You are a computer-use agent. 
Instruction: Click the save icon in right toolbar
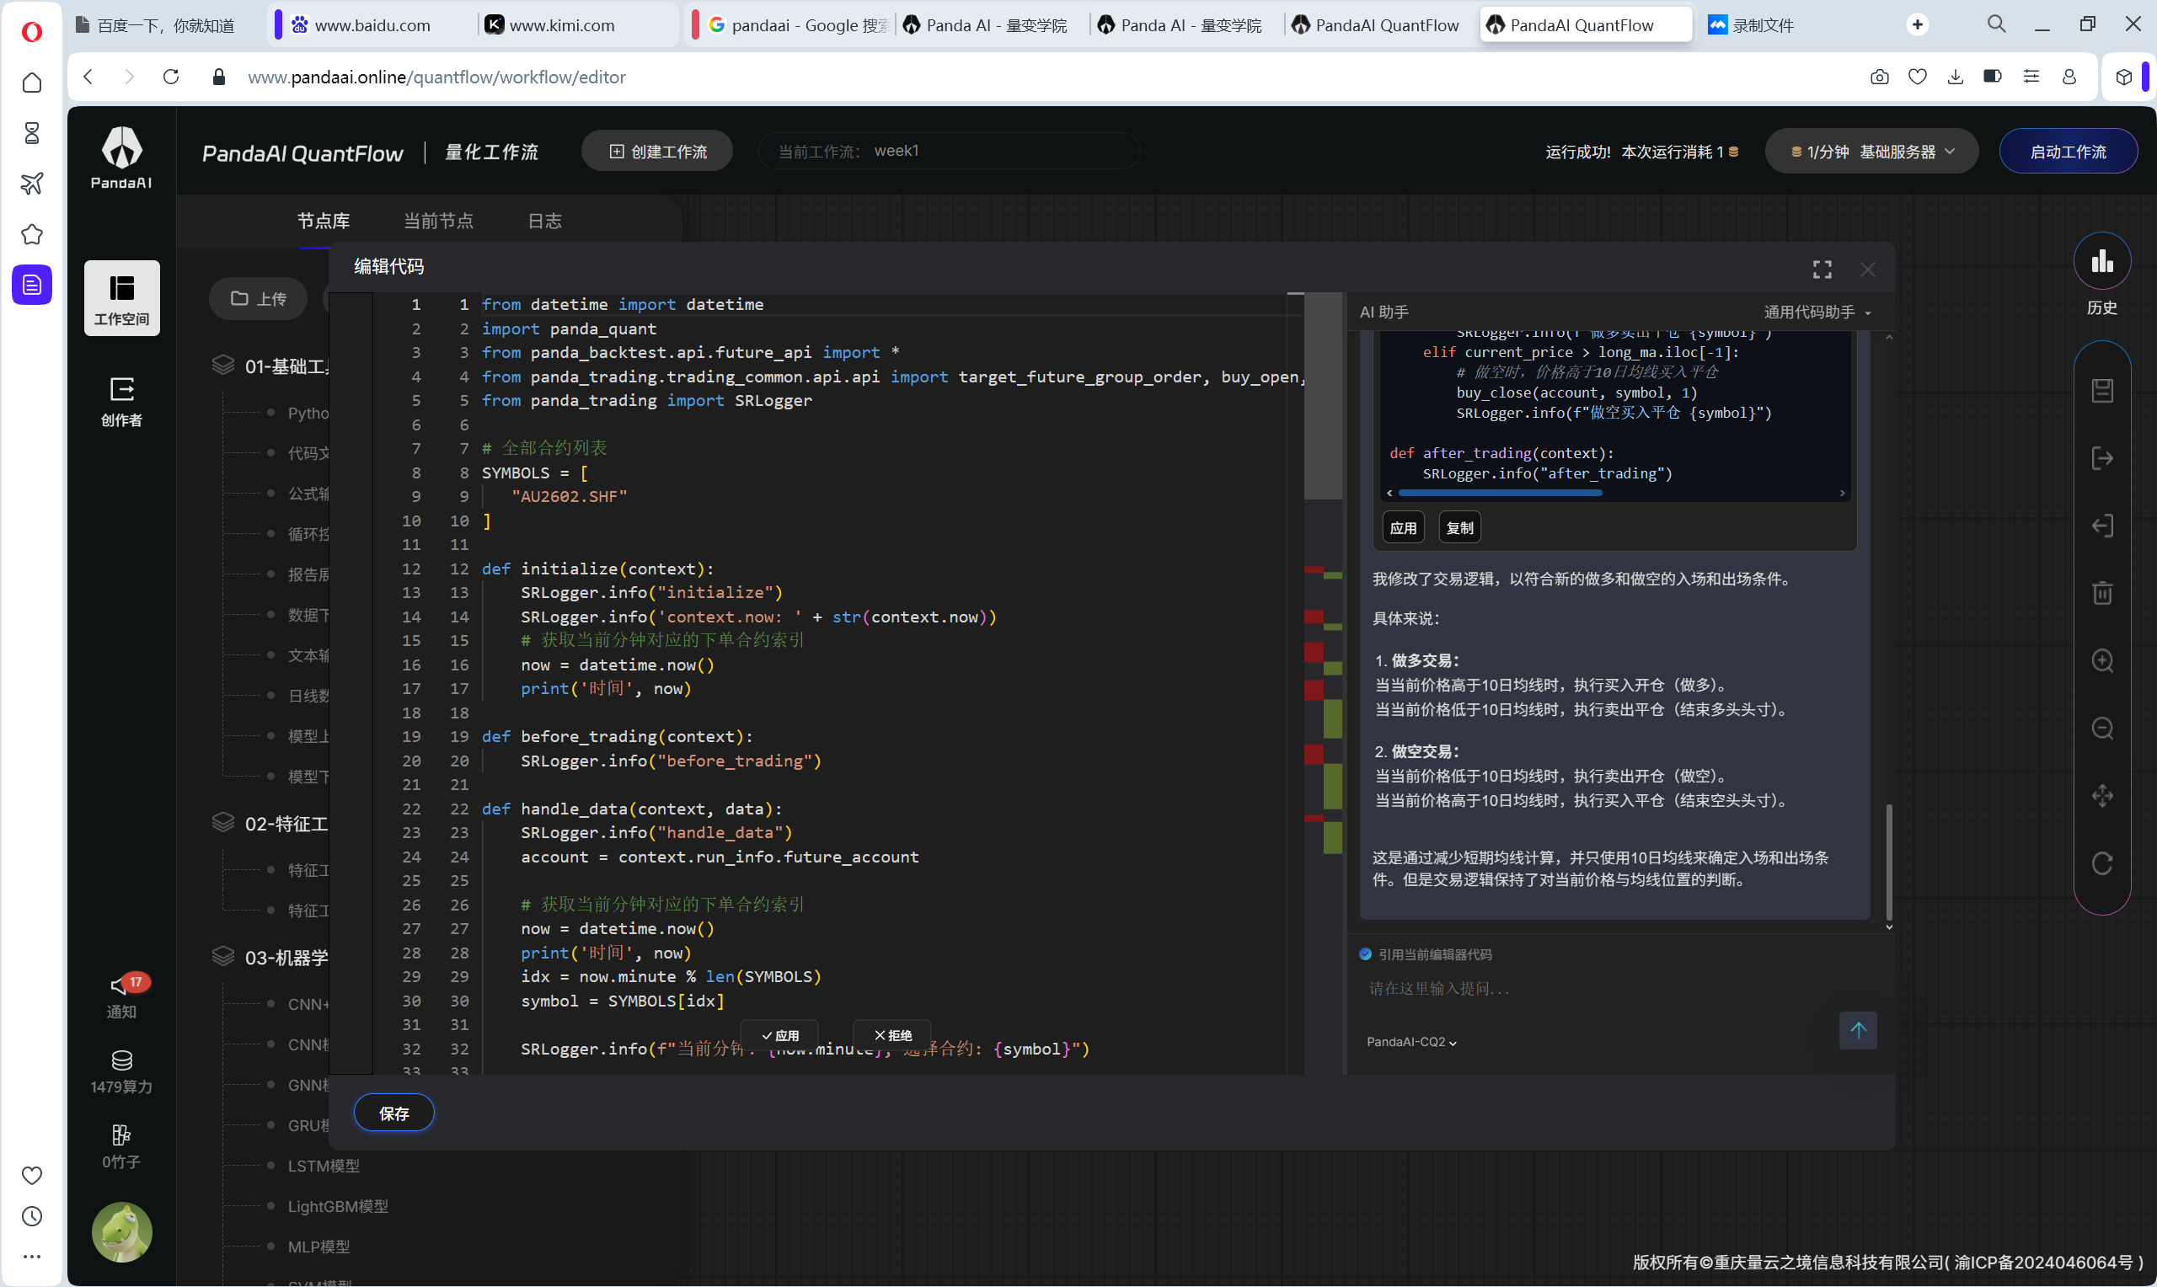pos(2101,390)
